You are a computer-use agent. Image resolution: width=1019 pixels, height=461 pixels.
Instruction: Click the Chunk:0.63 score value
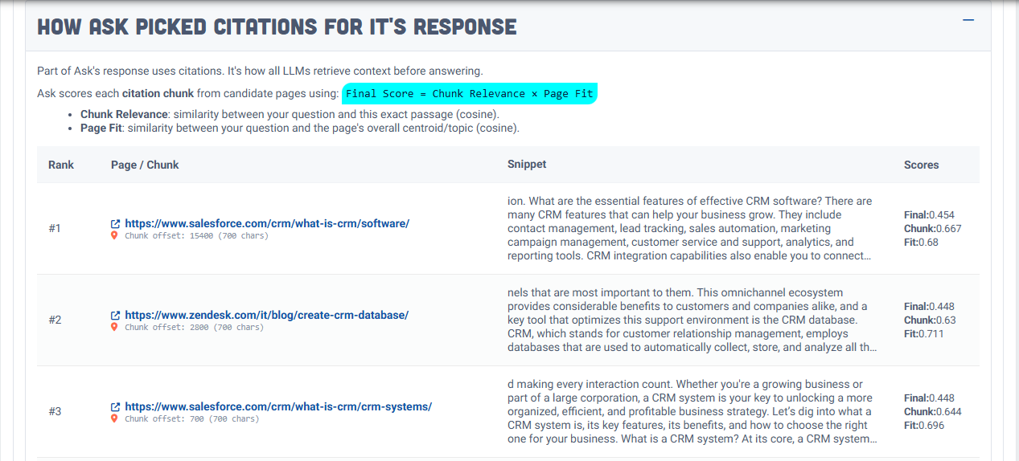930,320
